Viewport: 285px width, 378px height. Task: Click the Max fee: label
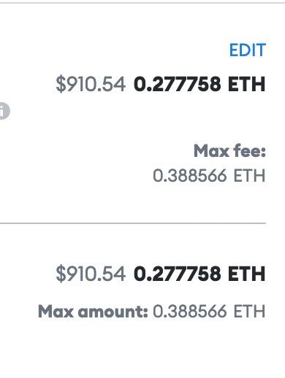click(x=229, y=151)
